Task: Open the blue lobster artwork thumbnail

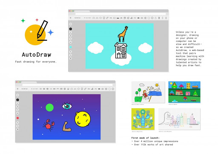Action: tap(143, 119)
